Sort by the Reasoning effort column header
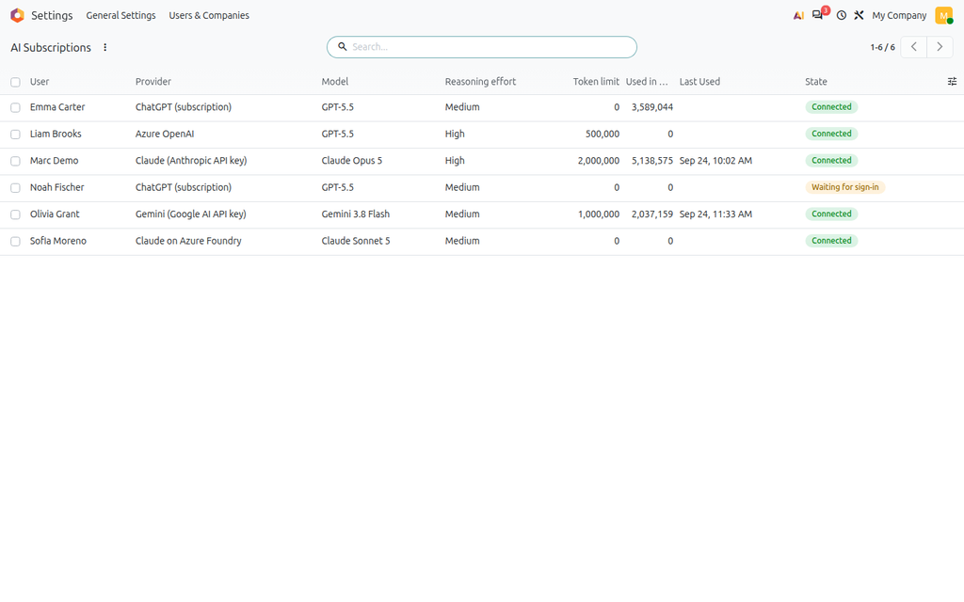 coord(480,82)
